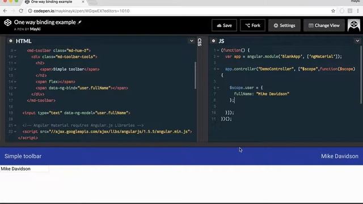Viewport: 363px width, 204px height.
Task: Save the pen
Action: coord(224,25)
